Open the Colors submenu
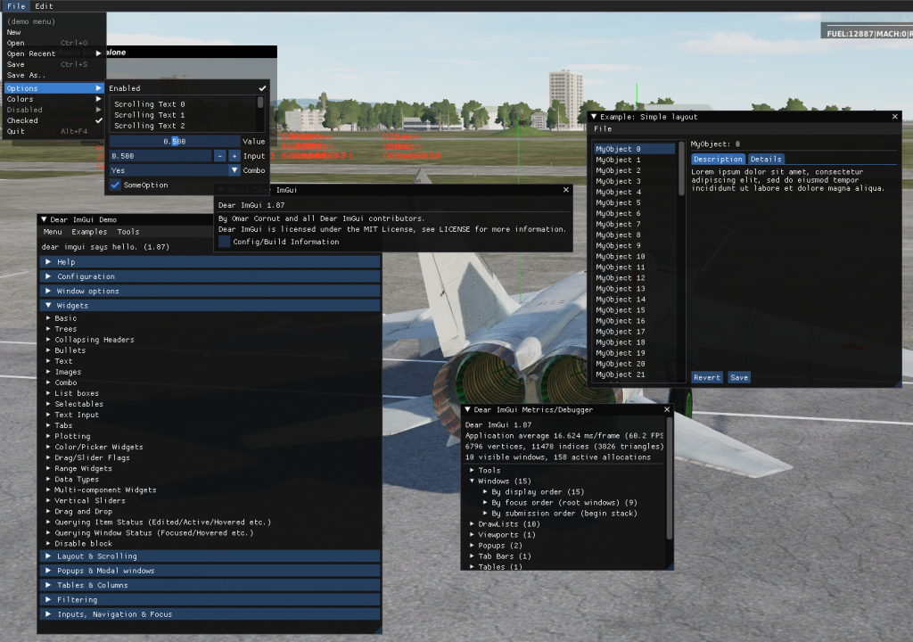913x642 pixels. pyautogui.click(x=54, y=99)
